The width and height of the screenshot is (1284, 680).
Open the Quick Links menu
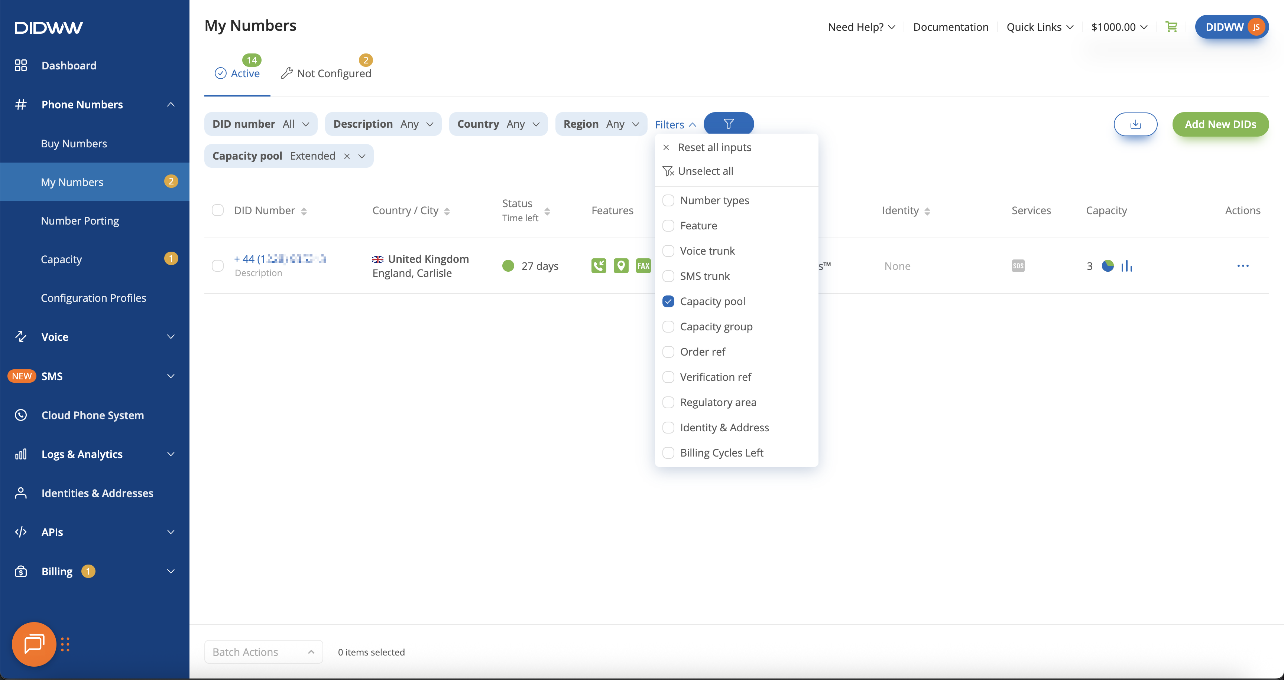1040,27
